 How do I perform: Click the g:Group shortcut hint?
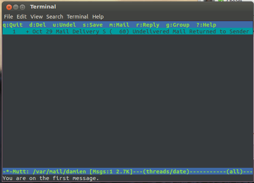click(x=178, y=25)
